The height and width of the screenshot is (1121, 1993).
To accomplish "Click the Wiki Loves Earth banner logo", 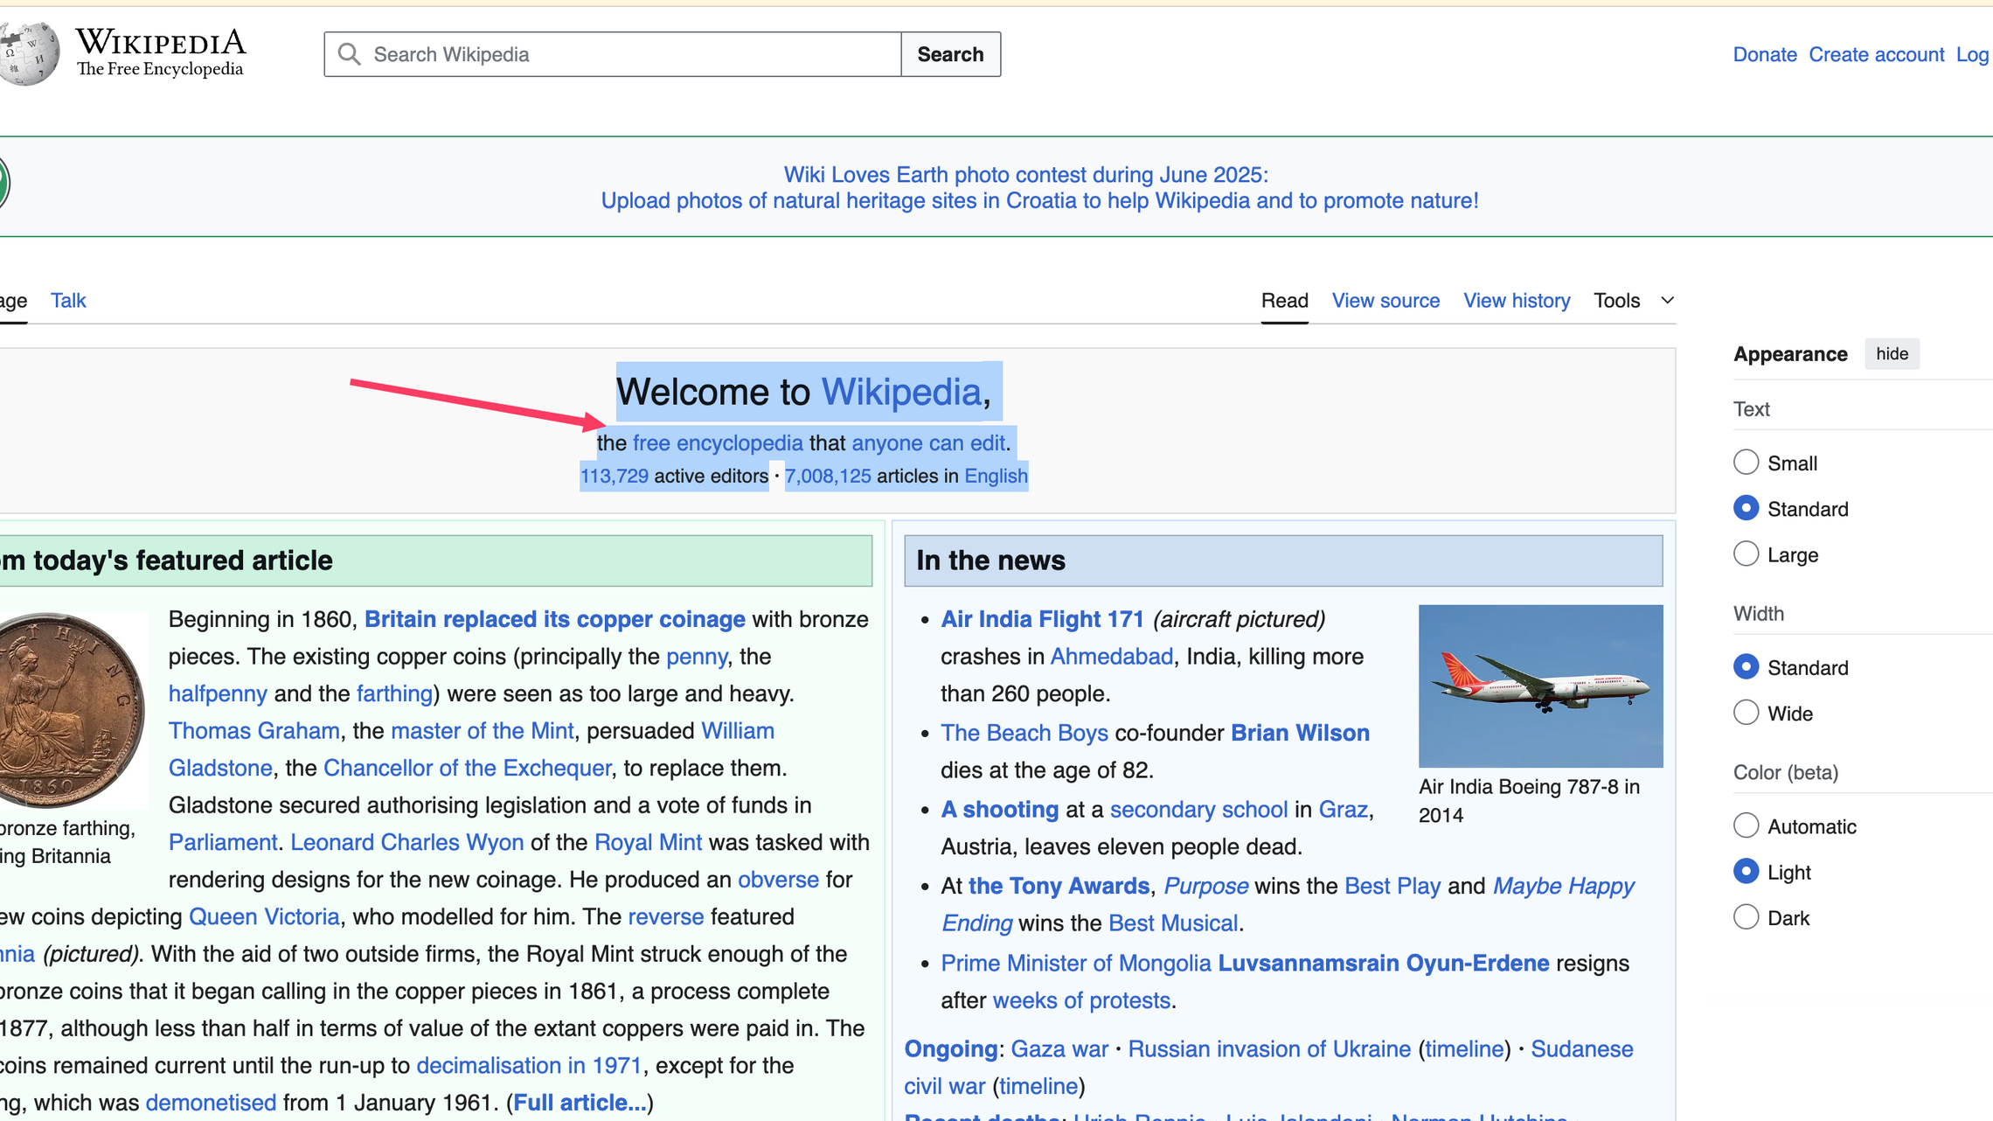I will coord(4,185).
